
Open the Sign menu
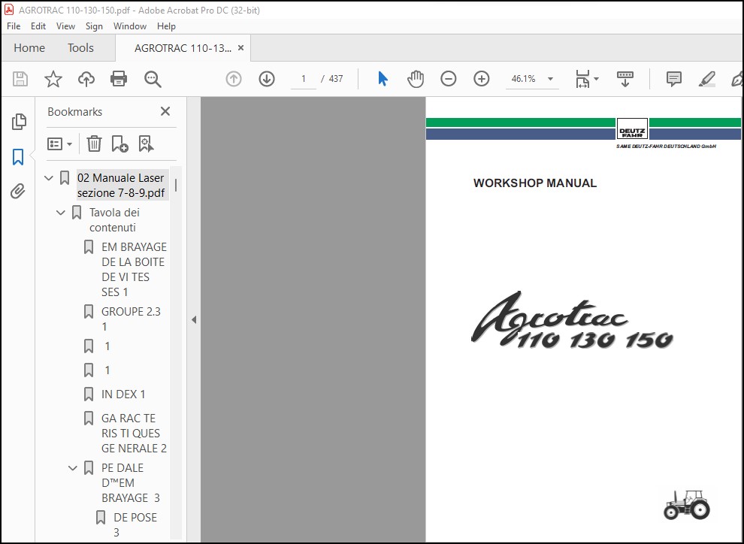click(x=94, y=26)
